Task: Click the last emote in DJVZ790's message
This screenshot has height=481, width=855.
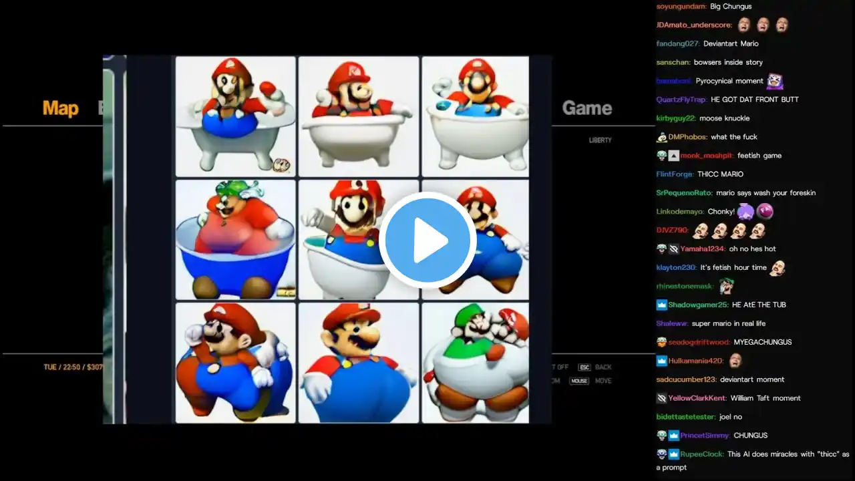Action: tap(757, 230)
